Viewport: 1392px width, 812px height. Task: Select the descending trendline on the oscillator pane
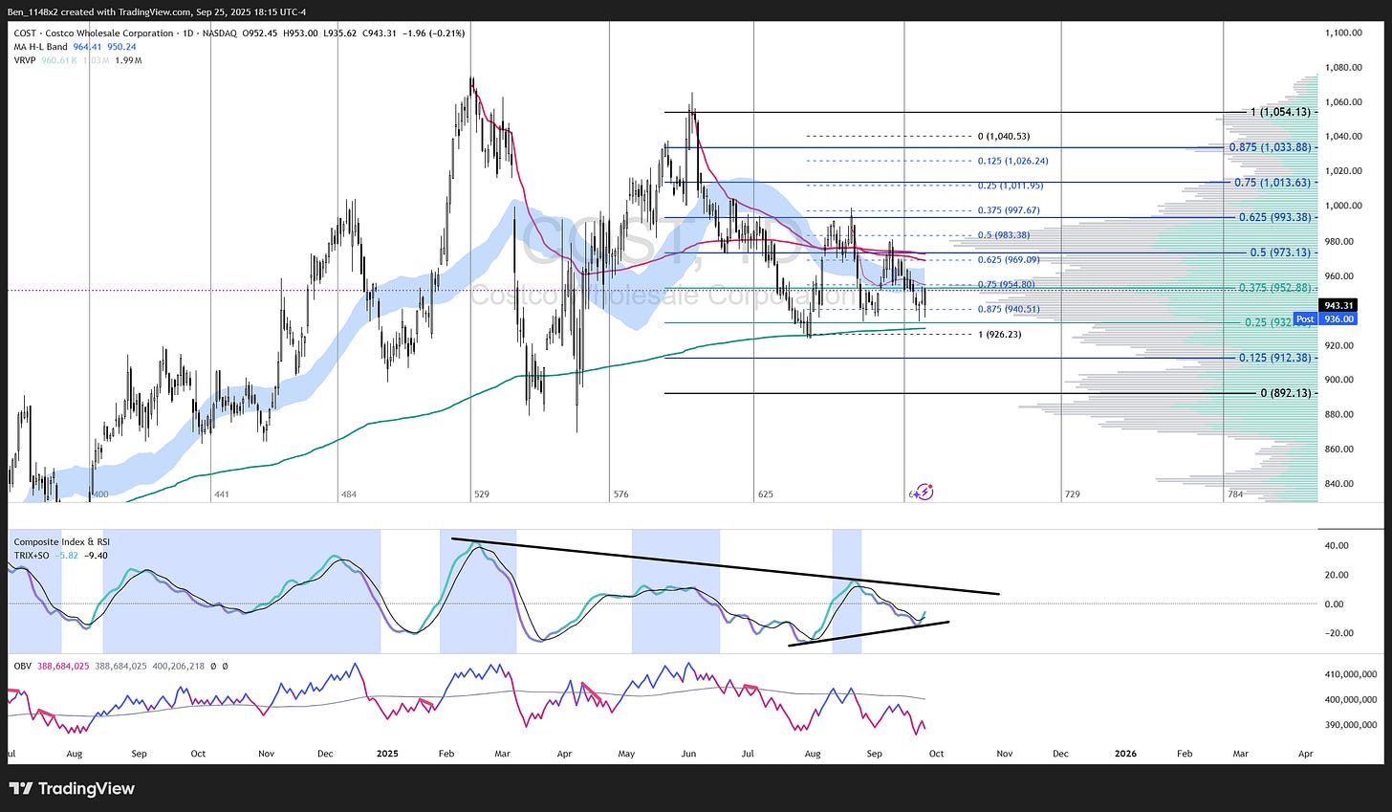tap(727, 566)
